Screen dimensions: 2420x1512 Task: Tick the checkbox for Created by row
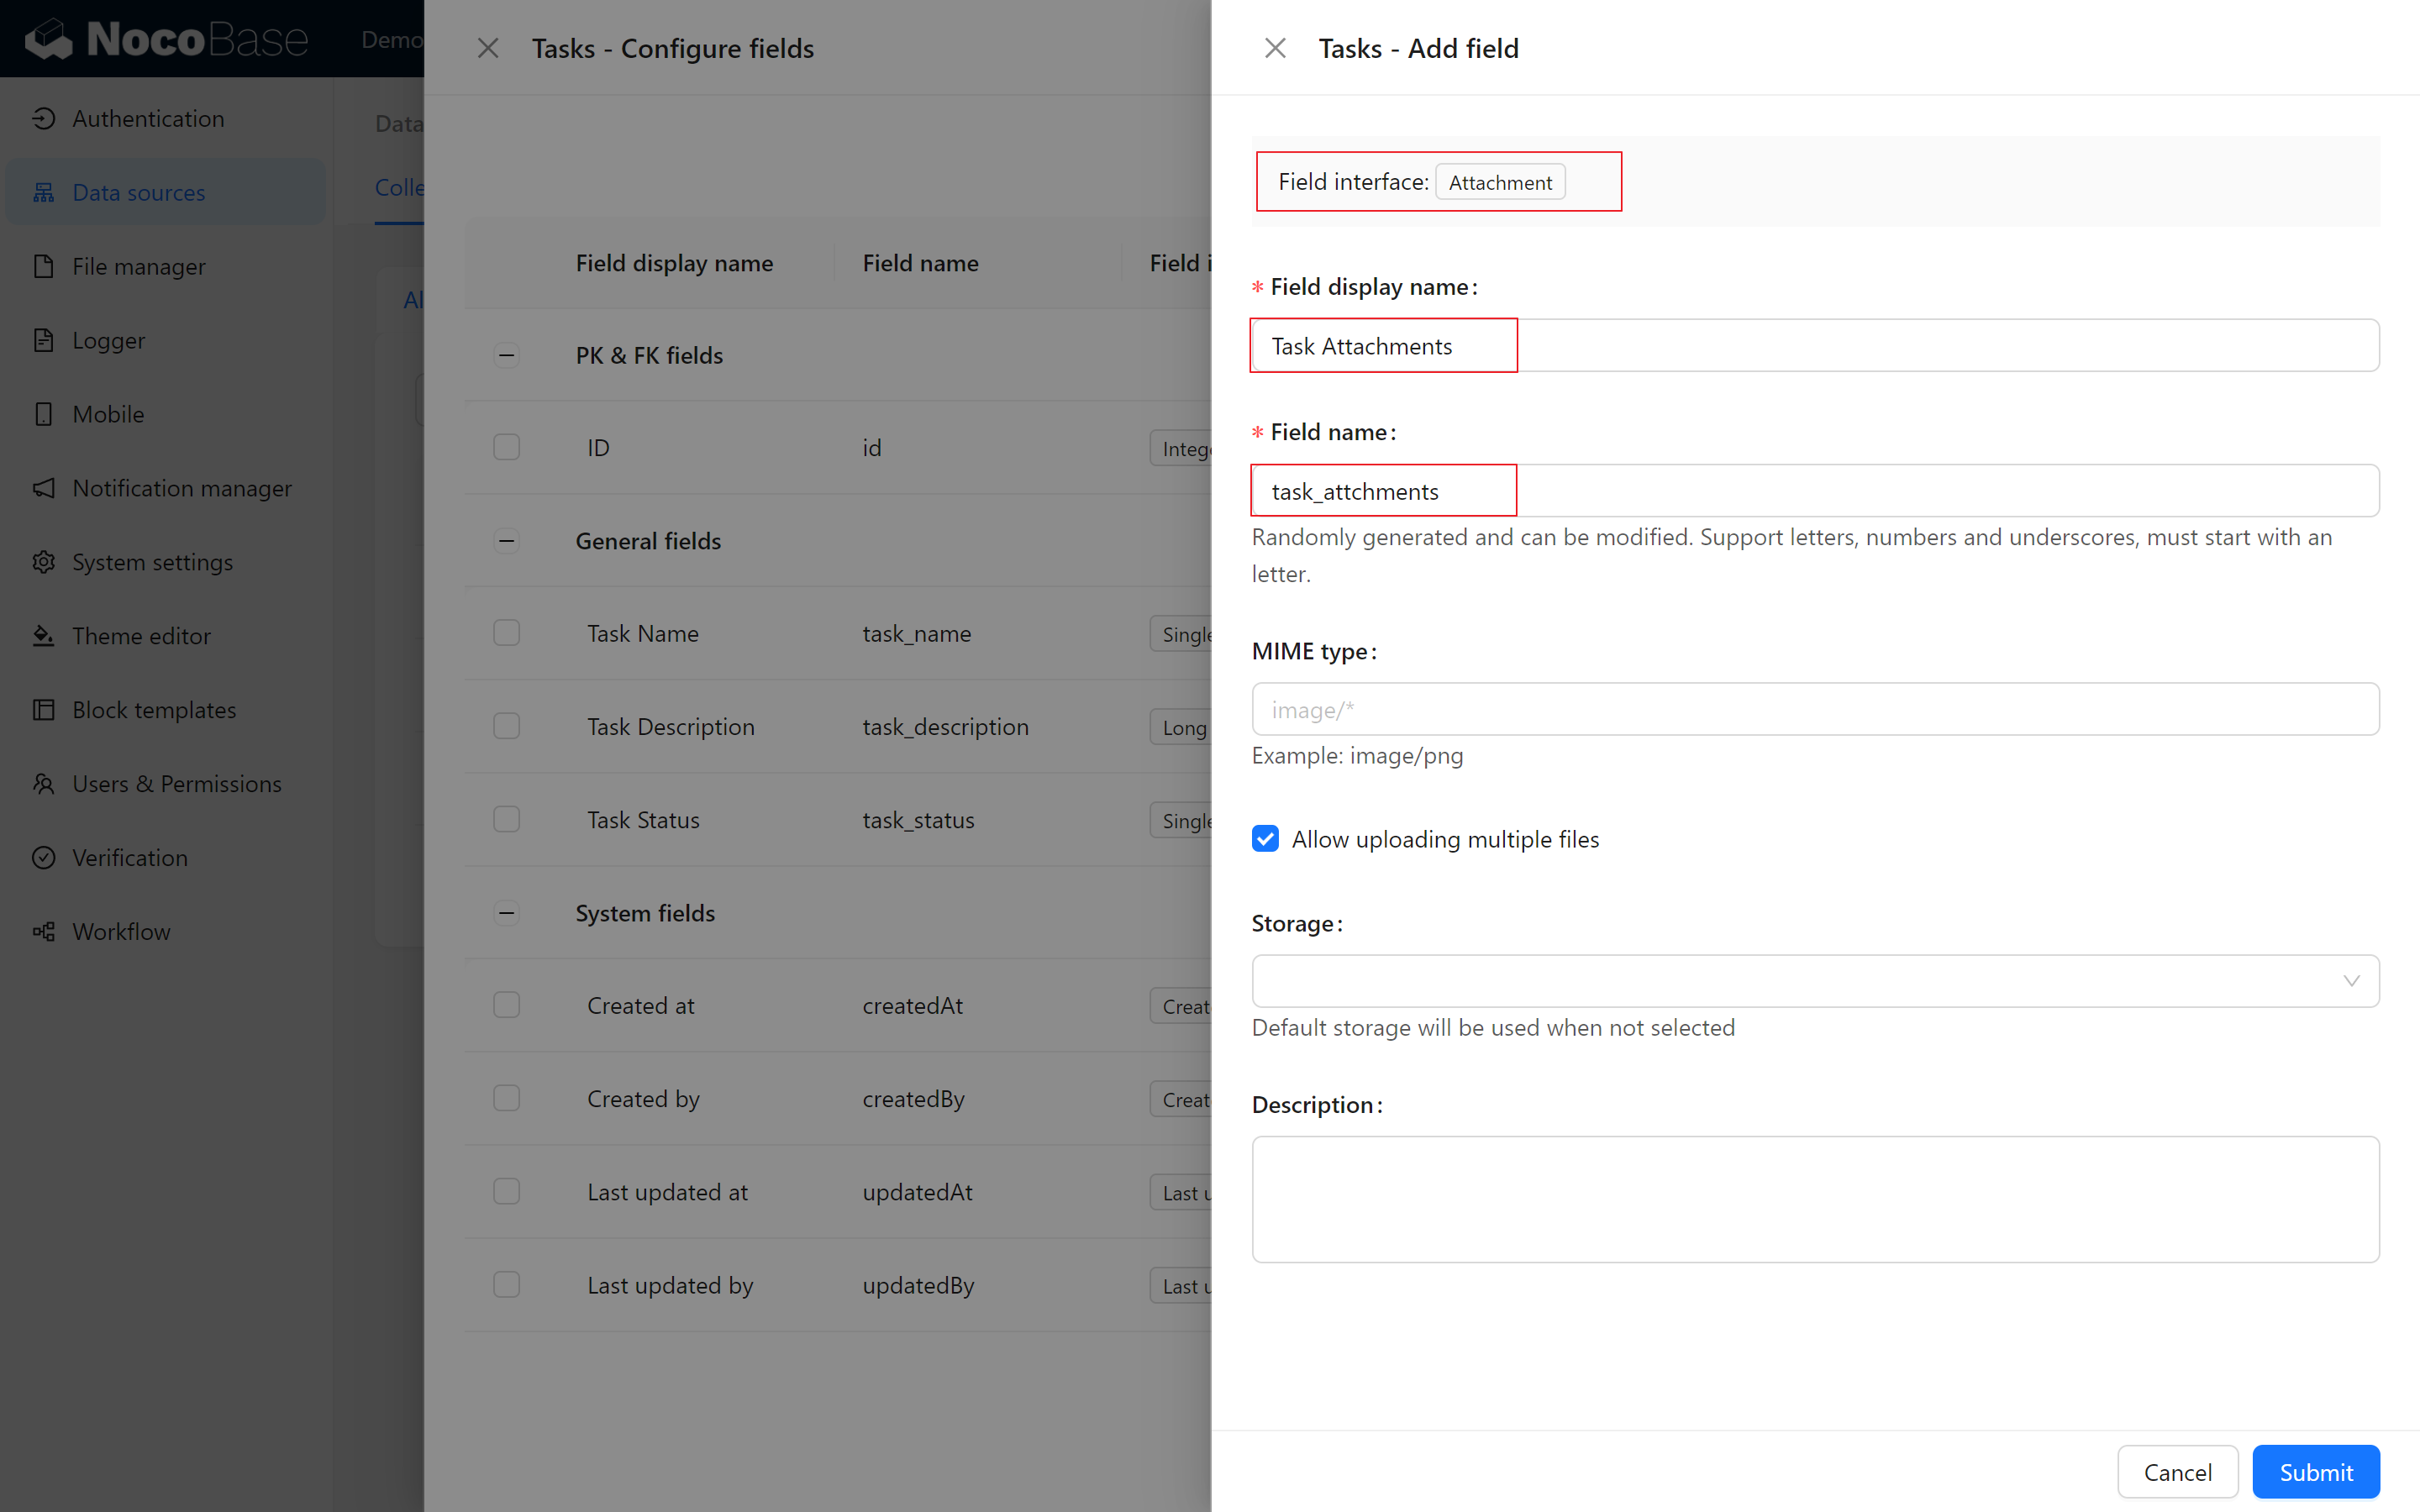(x=507, y=1098)
